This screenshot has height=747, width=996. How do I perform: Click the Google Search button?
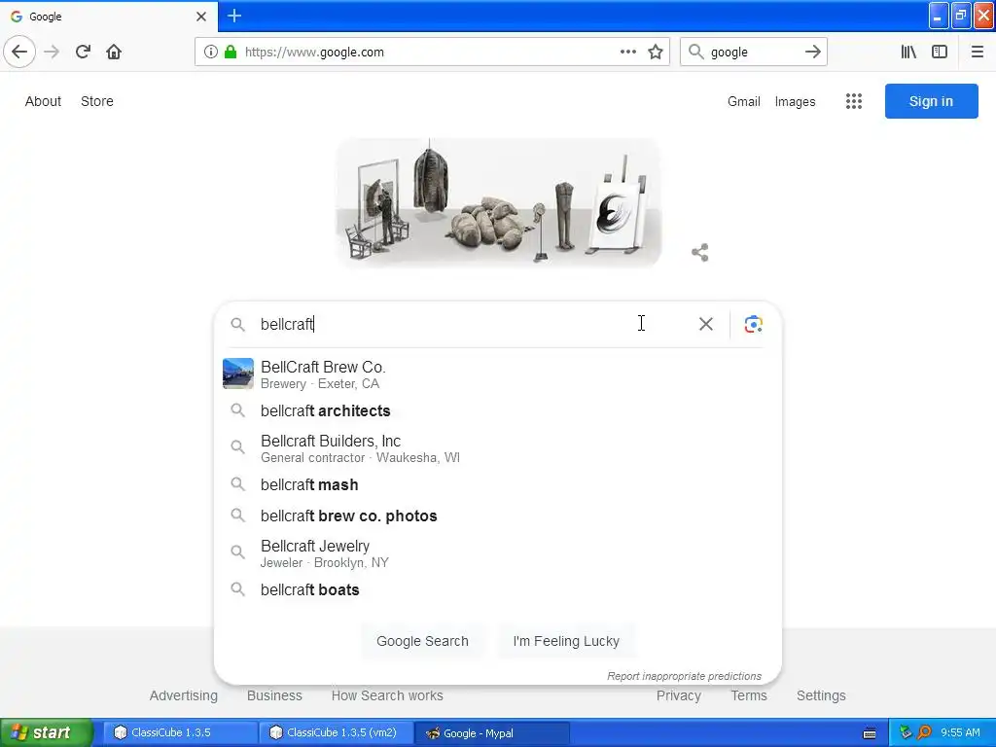click(422, 641)
